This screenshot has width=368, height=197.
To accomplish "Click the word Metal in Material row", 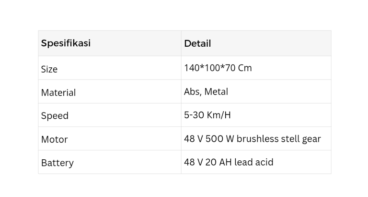I will [216, 92].
